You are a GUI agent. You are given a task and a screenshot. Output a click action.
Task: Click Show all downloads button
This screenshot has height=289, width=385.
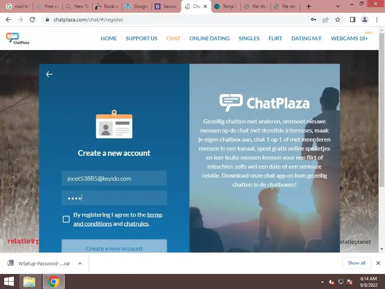point(356,263)
